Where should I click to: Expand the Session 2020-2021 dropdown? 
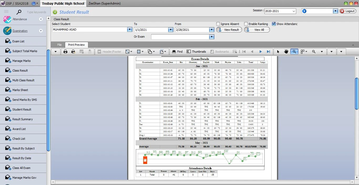click(x=294, y=11)
